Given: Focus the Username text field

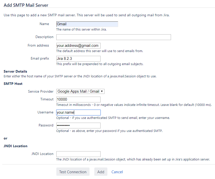Looking at the screenshot, I should click(x=78, y=112).
